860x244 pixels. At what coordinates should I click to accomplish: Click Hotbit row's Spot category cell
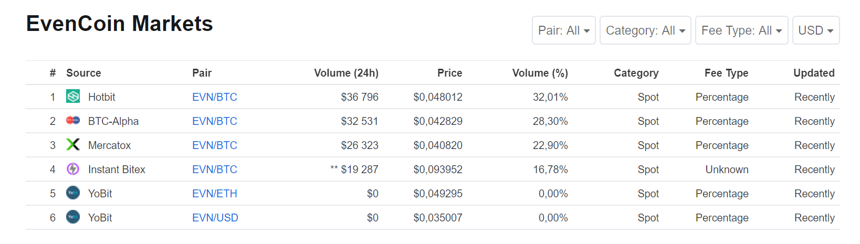point(648,97)
